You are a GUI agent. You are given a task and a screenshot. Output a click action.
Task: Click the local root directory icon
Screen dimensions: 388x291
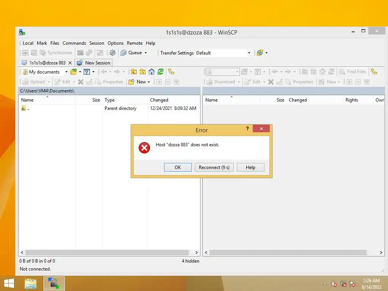click(142, 72)
